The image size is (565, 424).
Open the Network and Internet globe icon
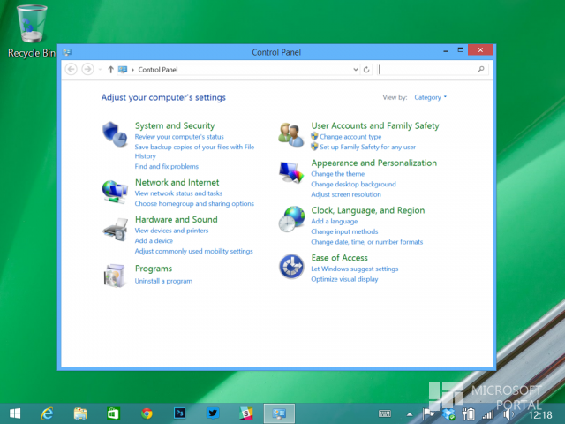[x=115, y=192]
